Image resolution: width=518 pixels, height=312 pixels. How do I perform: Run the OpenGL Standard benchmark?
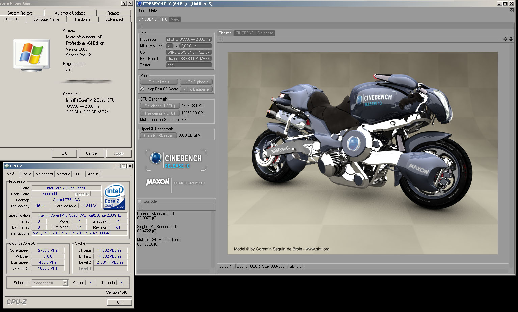tap(159, 136)
